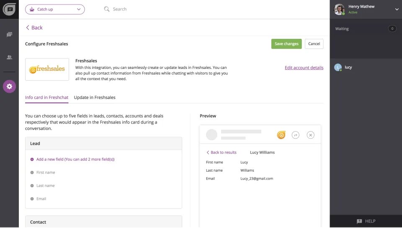Viewport: 402px width, 228px height.
Task: Open the people contacts sidebar icon
Action: coord(9,57)
